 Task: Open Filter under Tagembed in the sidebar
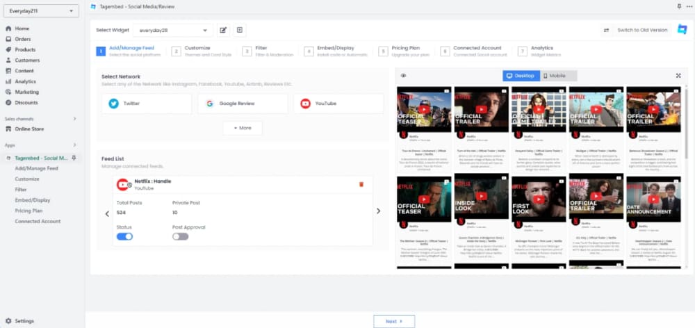pyautogui.click(x=21, y=190)
